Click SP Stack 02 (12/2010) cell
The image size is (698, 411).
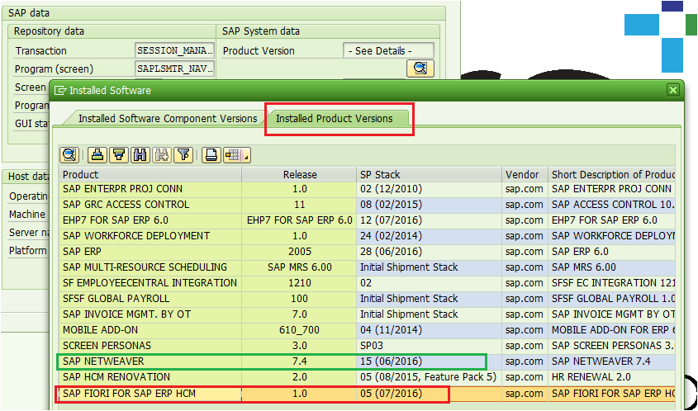tap(430, 189)
